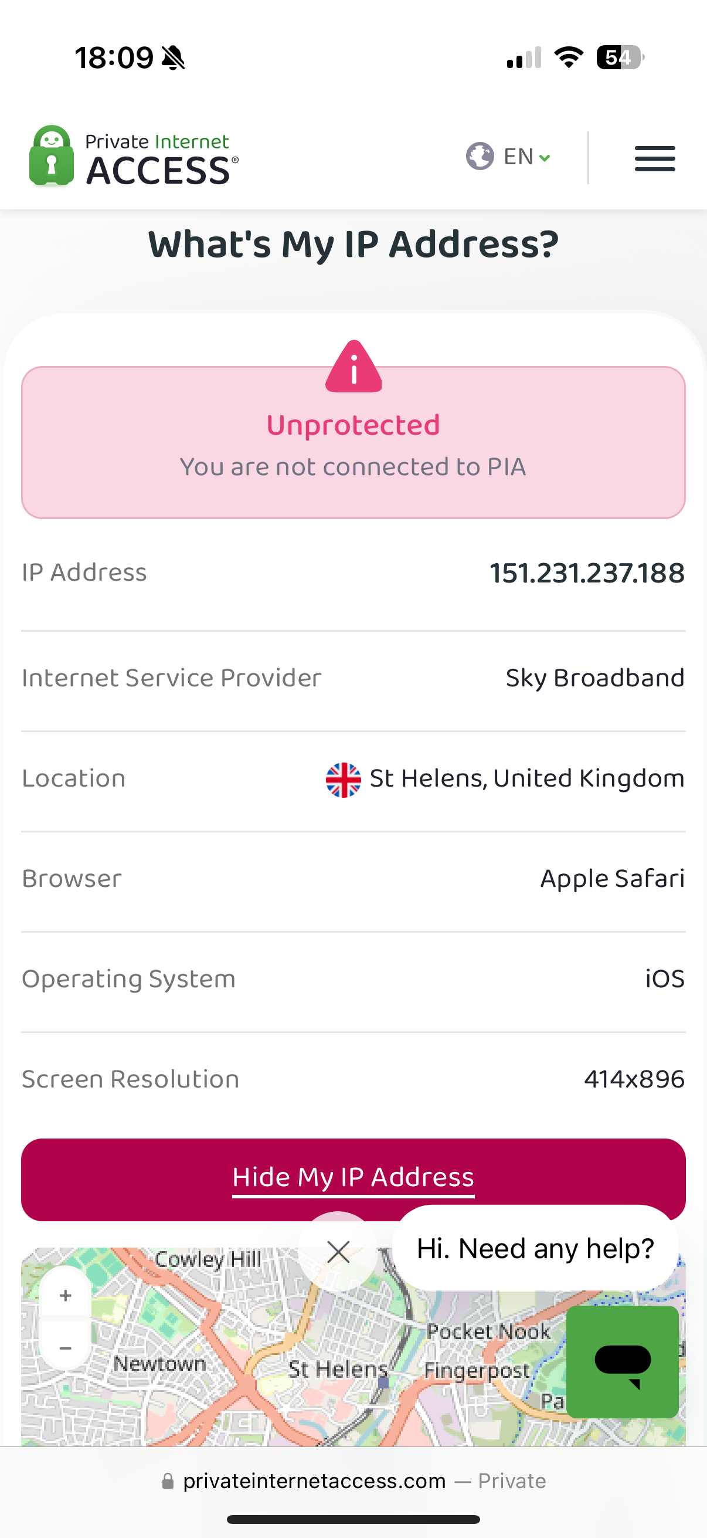
Task: Tap the privateinternetaccess.com address bar
Action: (x=314, y=1481)
